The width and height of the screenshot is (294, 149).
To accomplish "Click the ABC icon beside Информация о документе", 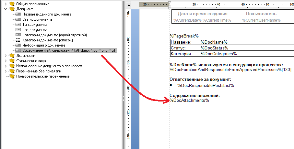I will click(x=18, y=45).
